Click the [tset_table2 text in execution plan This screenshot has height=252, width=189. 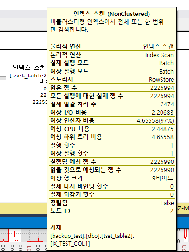(28, 76)
